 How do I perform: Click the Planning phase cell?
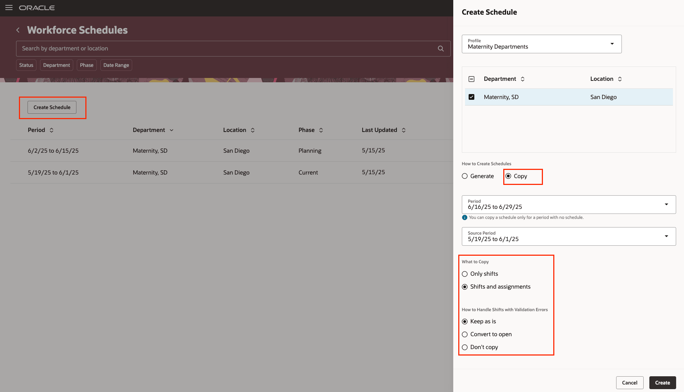point(310,151)
